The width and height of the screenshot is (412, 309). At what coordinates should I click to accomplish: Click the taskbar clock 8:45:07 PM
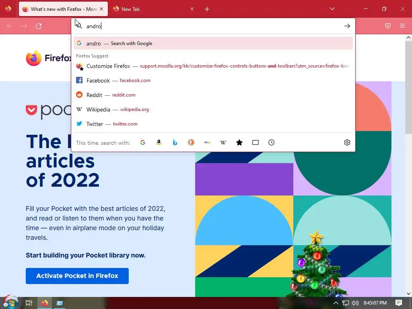[375, 303]
